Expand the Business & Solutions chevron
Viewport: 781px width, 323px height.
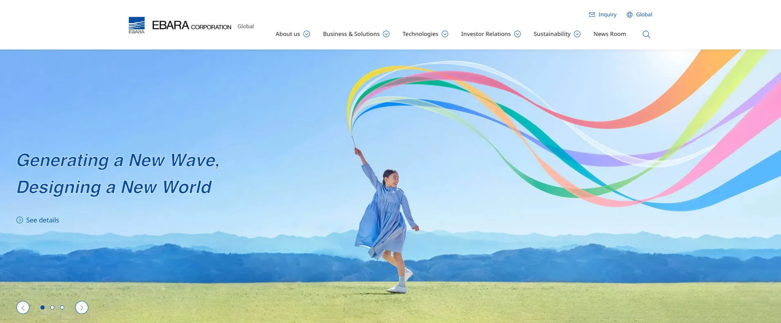[386, 34]
